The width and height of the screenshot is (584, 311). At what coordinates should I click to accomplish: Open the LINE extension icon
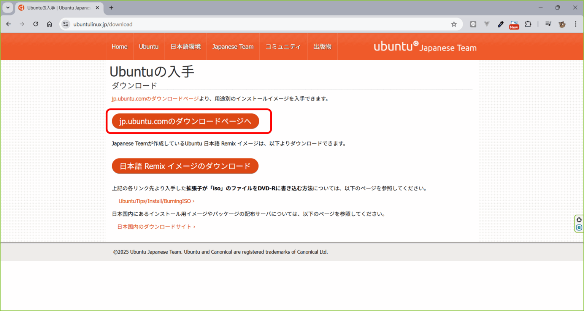click(473, 24)
